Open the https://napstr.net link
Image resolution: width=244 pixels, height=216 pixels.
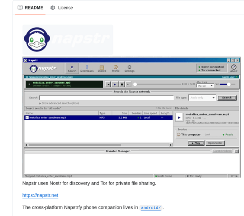click(40, 195)
